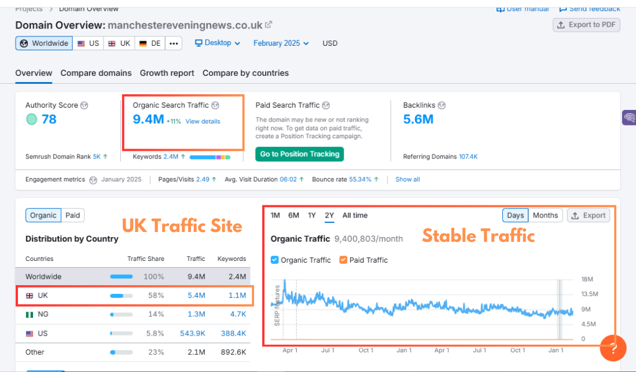
Task: Select the Worldwide globe filter
Action: [44, 43]
